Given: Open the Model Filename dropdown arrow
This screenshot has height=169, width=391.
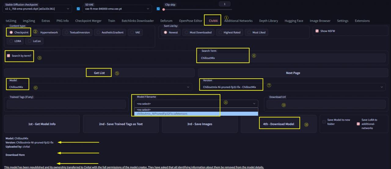Looking at the screenshot, I should (254, 104).
